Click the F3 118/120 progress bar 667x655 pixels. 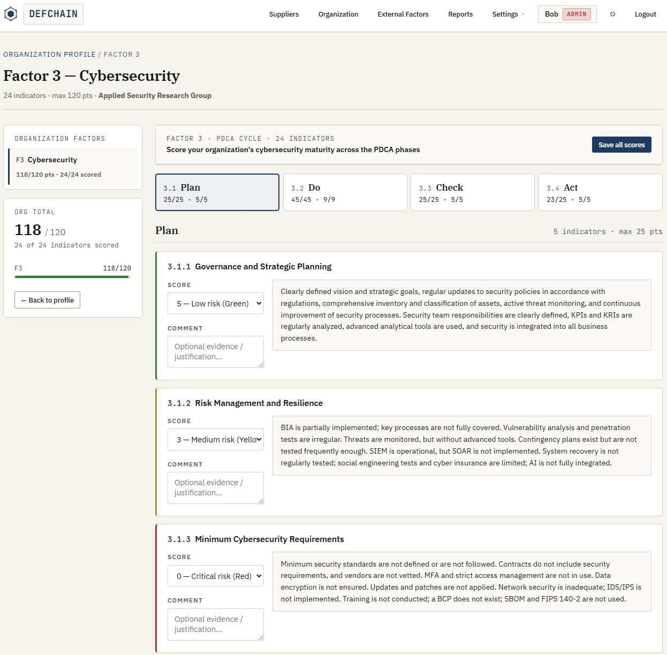[x=73, y=277]
